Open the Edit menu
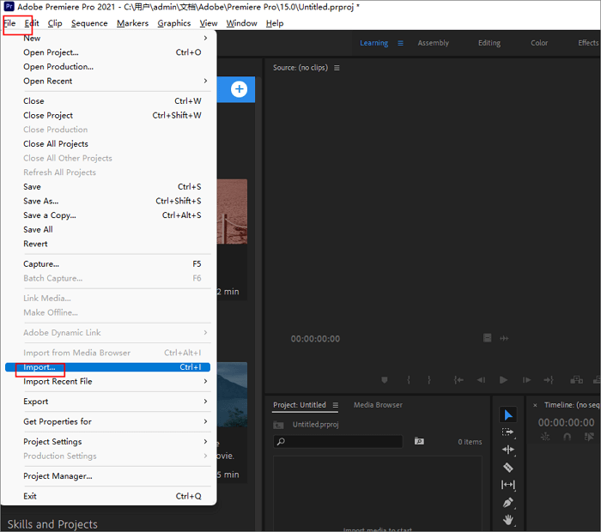This screenshot has height=532, width=601. pyautogui.click(x=32, y=23)
